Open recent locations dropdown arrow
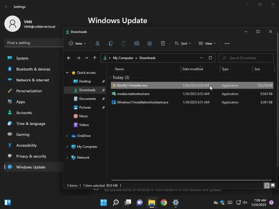Viewport: 279px width, 209px height. coord(87,58)
